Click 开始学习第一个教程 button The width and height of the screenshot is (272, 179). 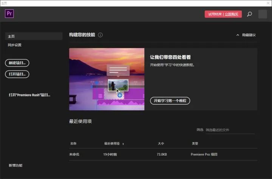[170, 100]
